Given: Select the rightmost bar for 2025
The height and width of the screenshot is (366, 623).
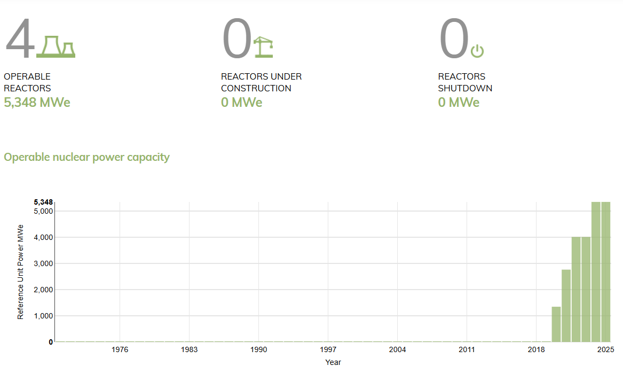Looking at the screenshot, I should tap(605, 272).
